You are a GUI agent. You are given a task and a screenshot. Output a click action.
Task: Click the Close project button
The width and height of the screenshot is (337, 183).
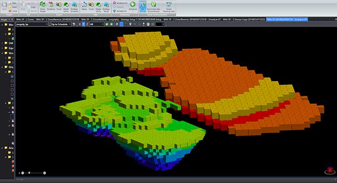click(13, 11)
